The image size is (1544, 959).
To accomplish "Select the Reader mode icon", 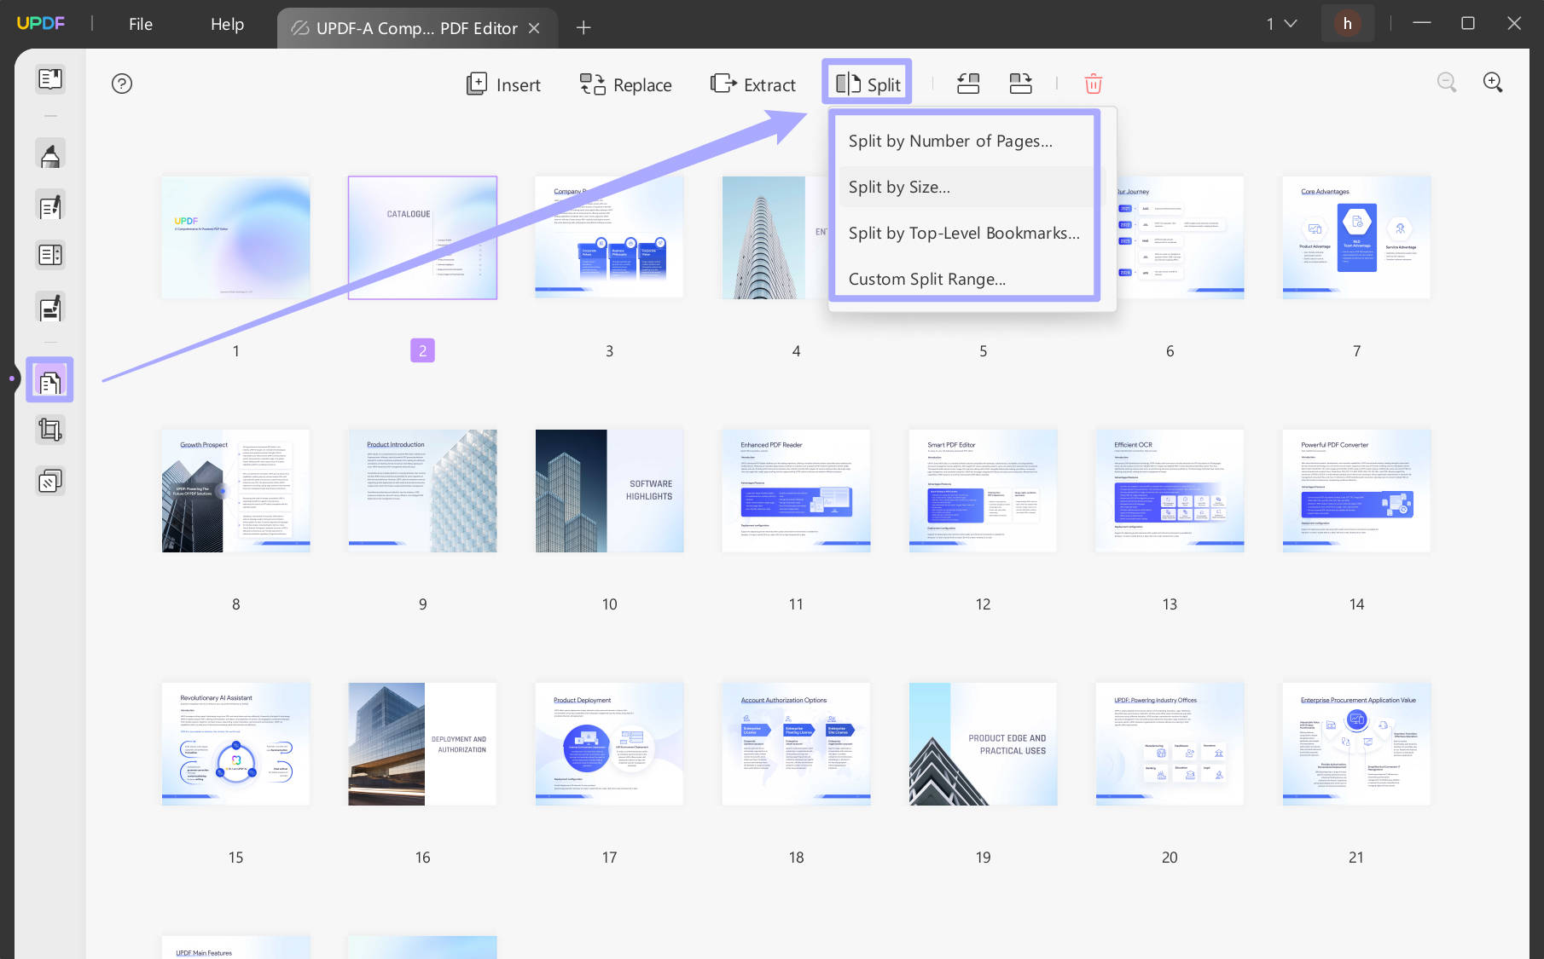I will 49,78.
